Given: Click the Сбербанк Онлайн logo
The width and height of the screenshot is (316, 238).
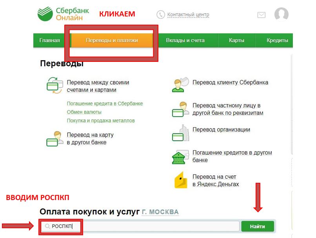Looking at the screenshot, I should click(x=63, y=14).
